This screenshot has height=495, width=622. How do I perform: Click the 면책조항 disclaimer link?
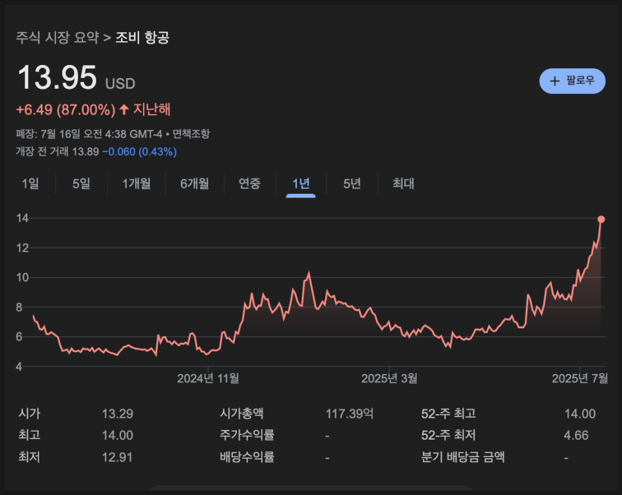[191, 134]
